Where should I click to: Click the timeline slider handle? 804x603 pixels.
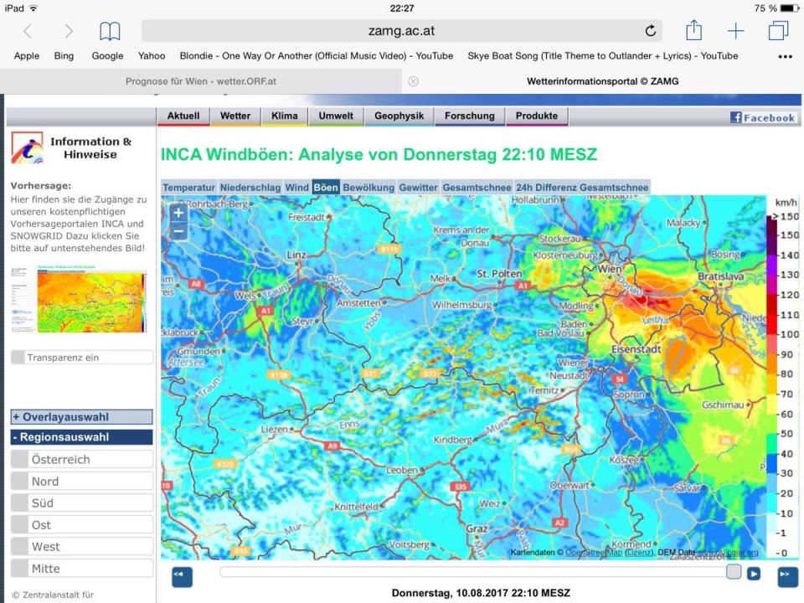tap(734, 571)
